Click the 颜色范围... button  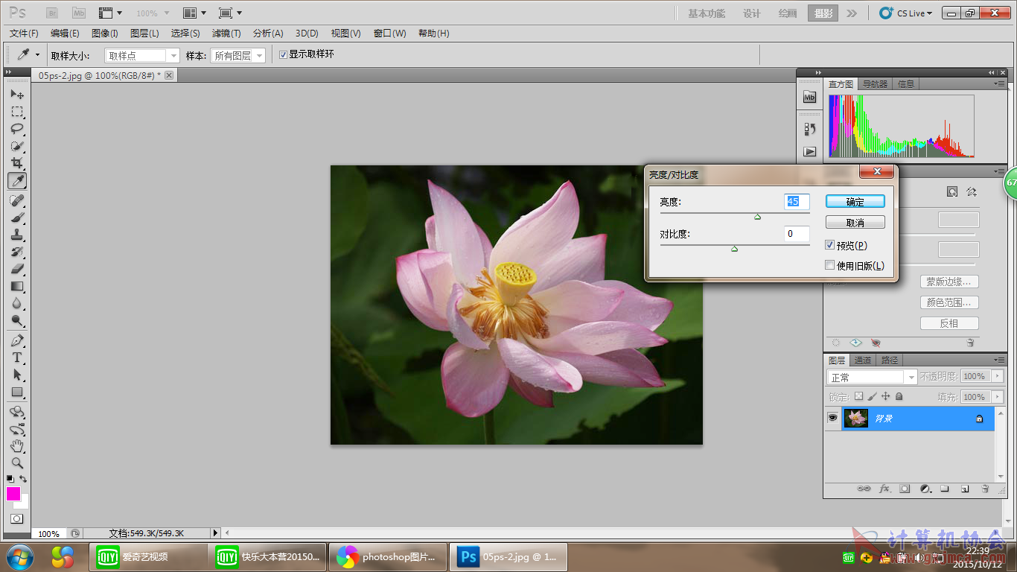click(949, 302)
